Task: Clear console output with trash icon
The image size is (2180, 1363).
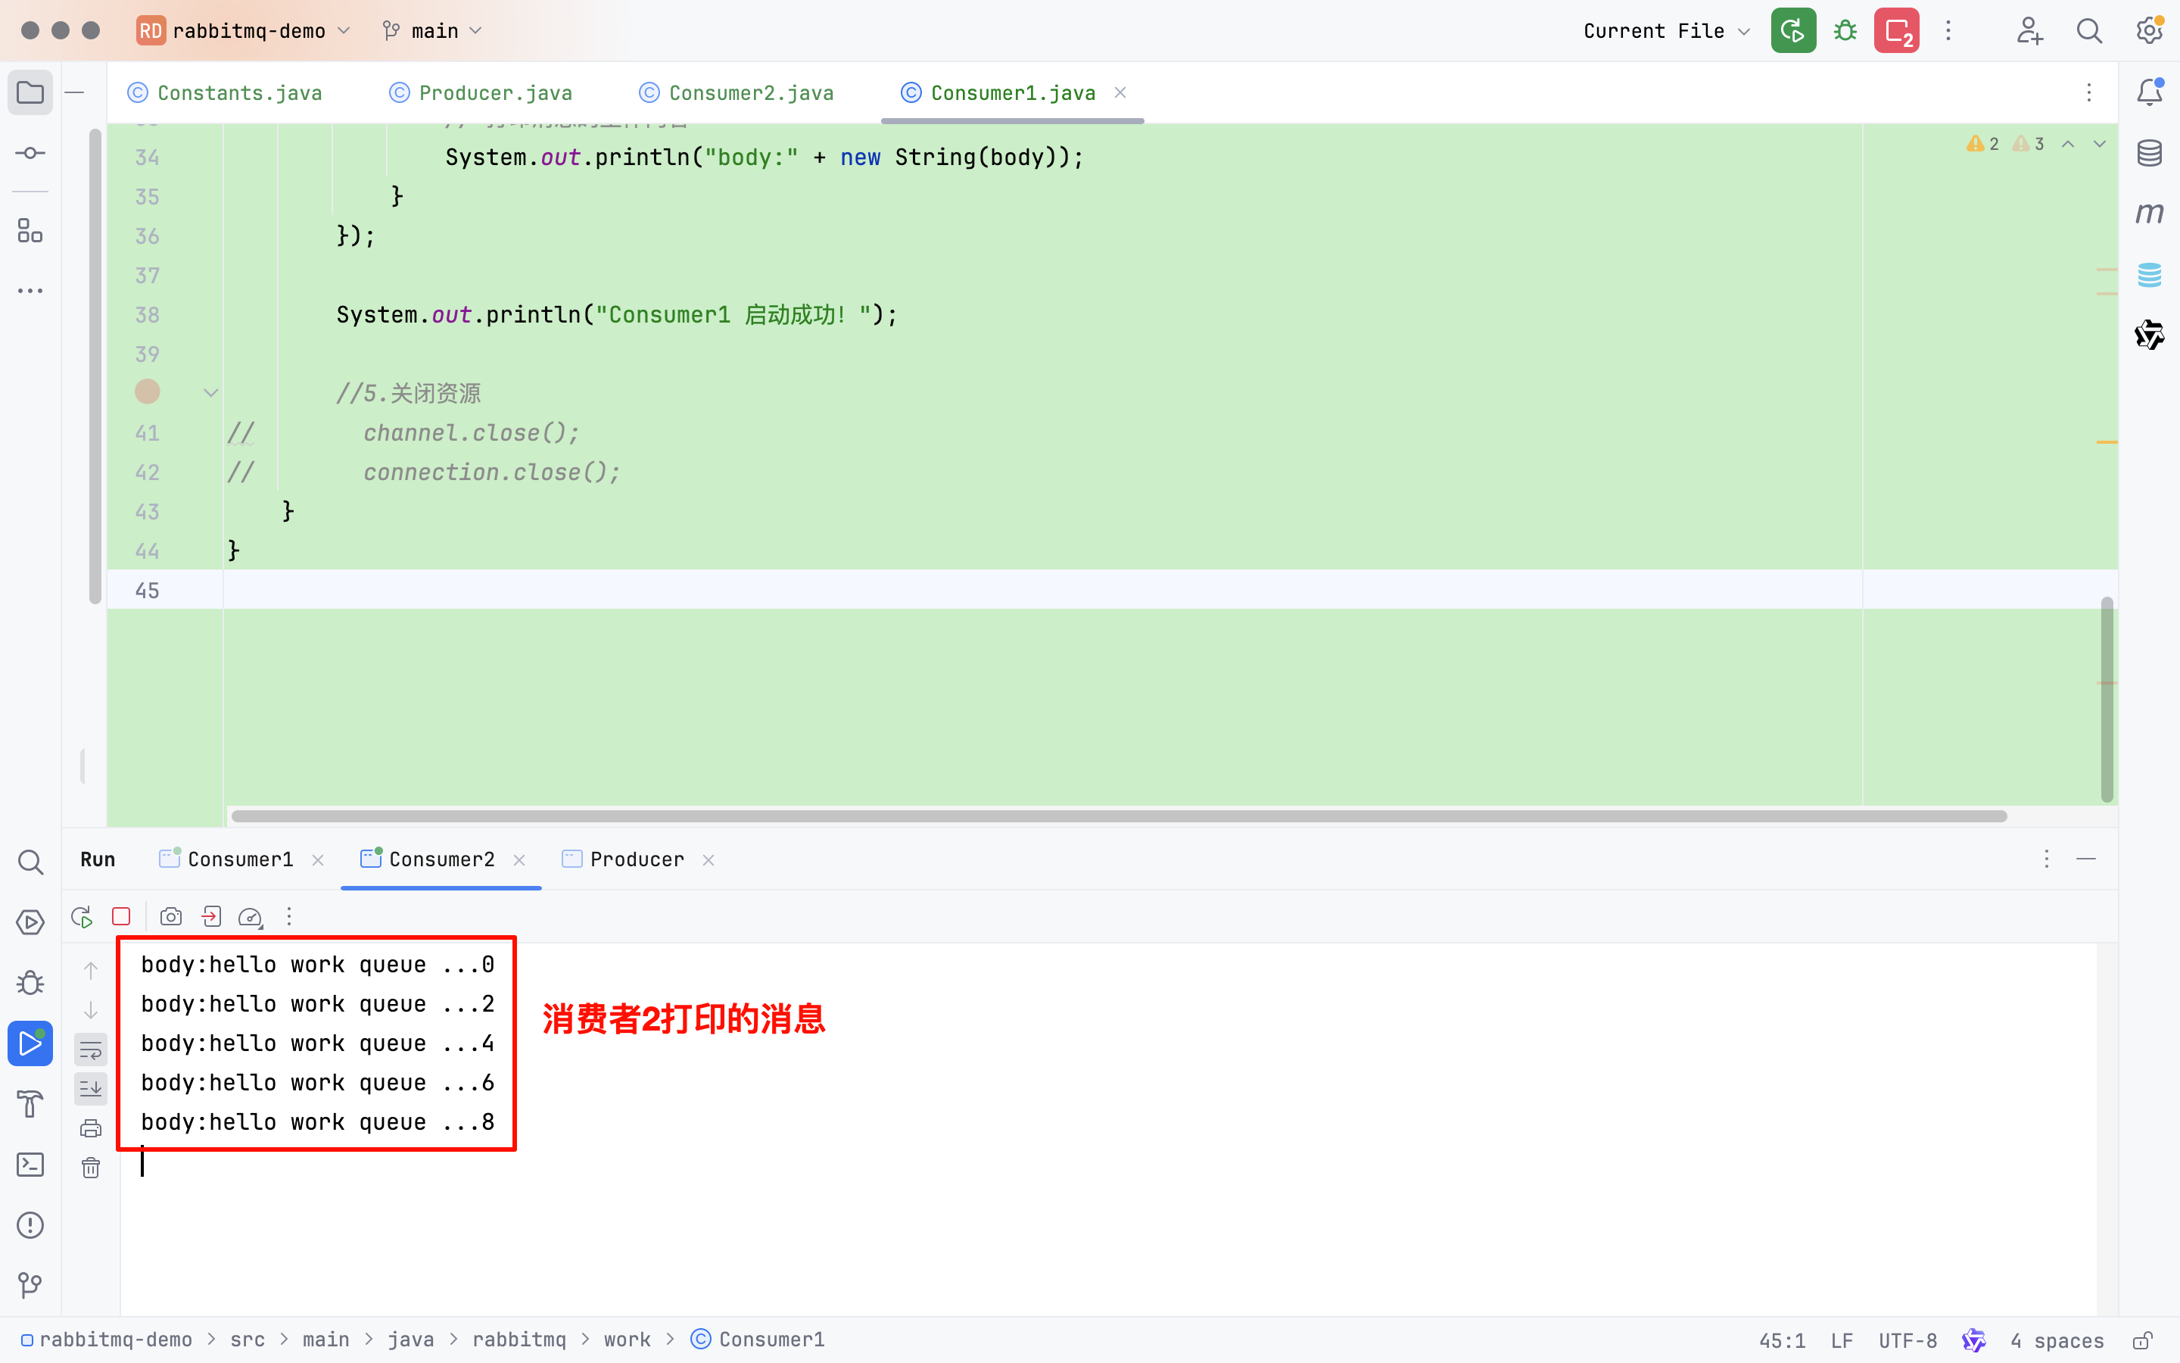Action: coord(91,1168)
